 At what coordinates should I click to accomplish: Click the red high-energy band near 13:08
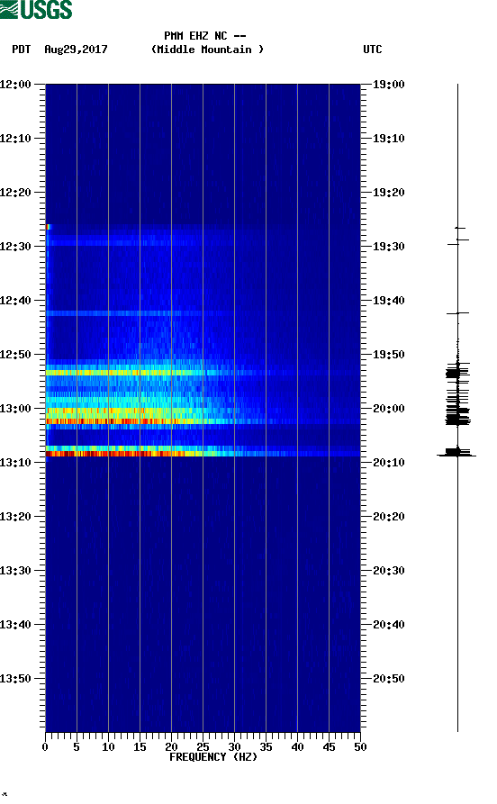203,454
